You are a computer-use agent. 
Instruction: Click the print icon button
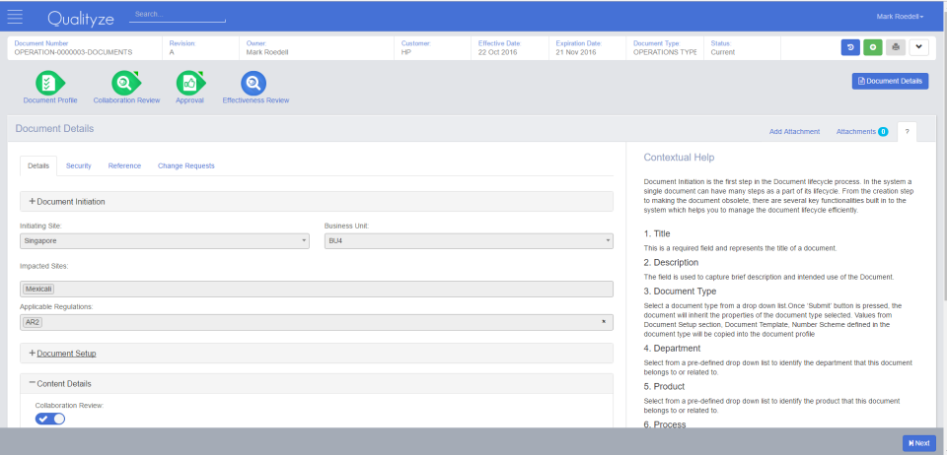click(x=896, y=47)
